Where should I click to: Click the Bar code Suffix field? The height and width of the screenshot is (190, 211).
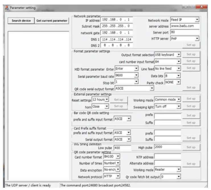167,123
